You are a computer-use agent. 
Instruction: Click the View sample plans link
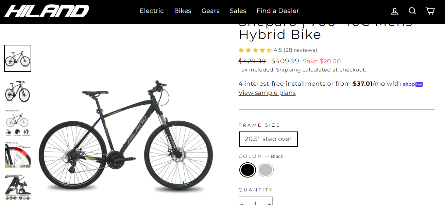(x=267, y=93)
